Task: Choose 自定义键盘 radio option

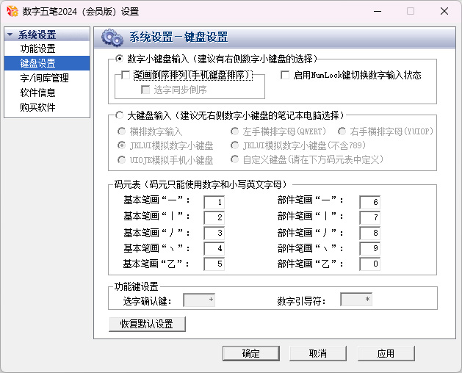Action: (x=234, y=159)
